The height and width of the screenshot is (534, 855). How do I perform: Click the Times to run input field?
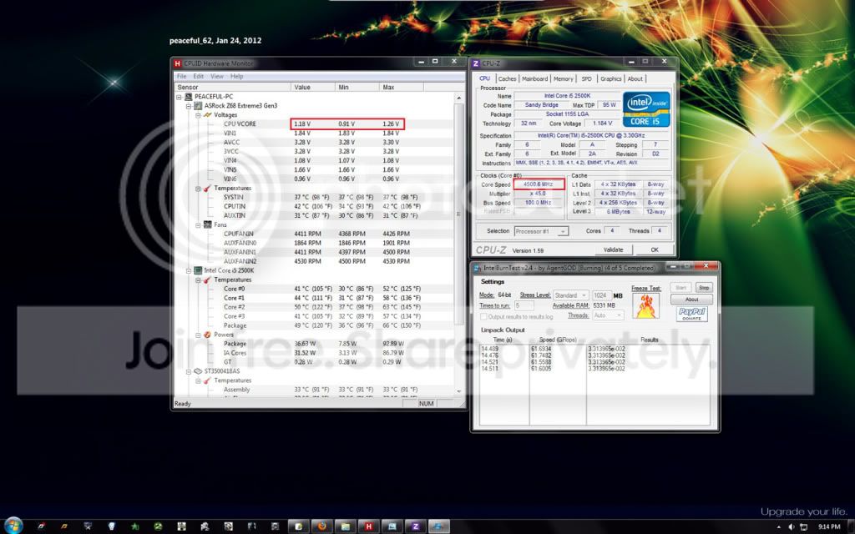(524, 305)
